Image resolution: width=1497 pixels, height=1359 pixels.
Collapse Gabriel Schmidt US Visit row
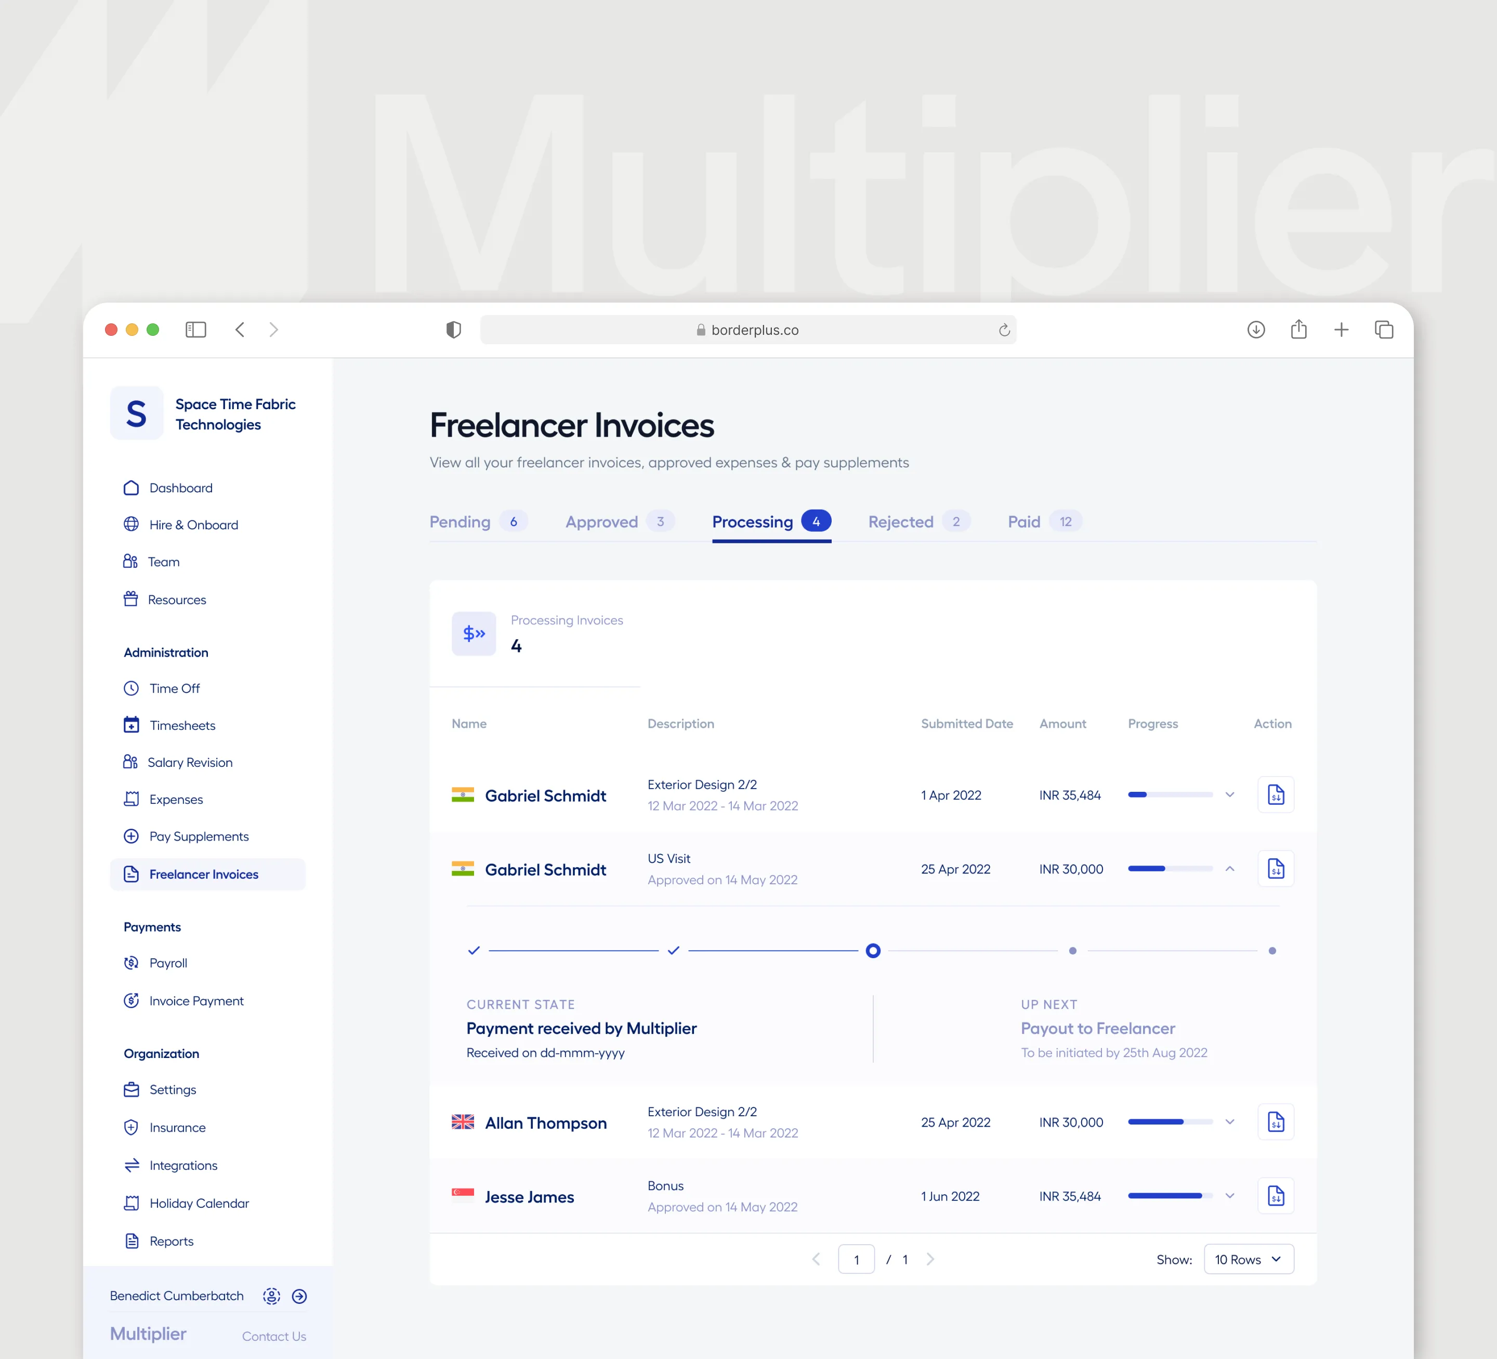pos(1230,869)
